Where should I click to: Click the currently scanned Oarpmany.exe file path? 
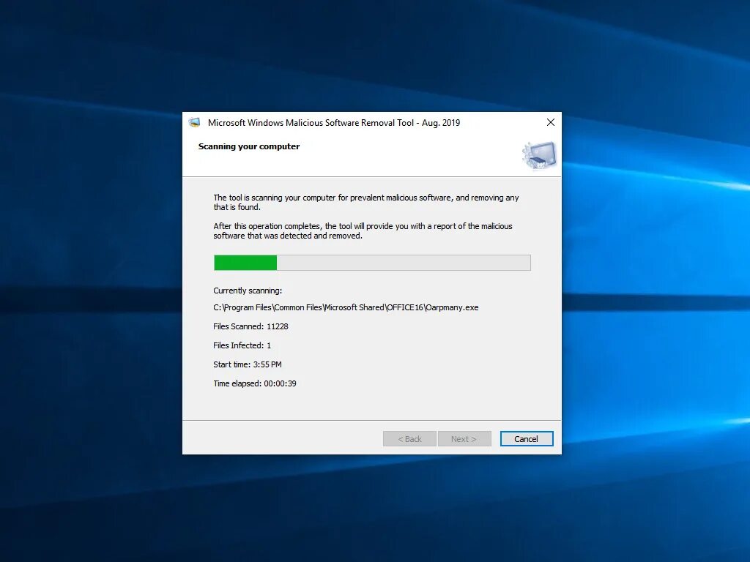346,307
